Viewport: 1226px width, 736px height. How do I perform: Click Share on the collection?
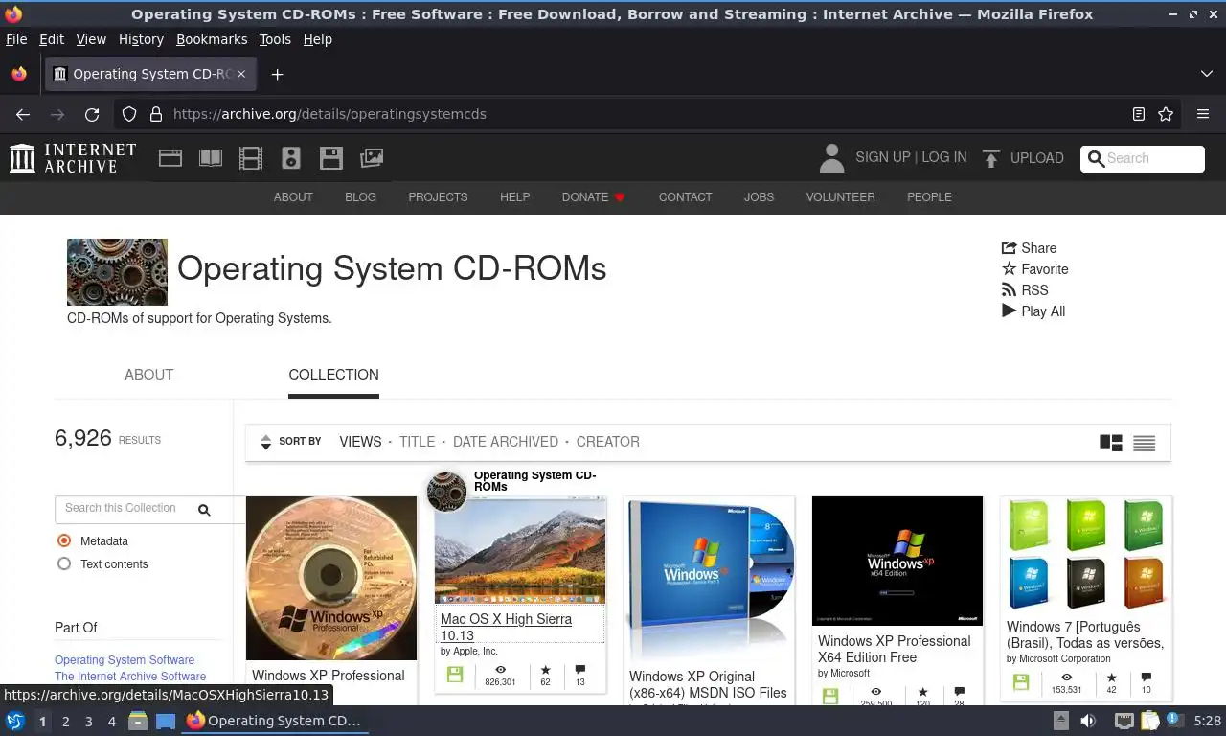tap(1029, 248)
